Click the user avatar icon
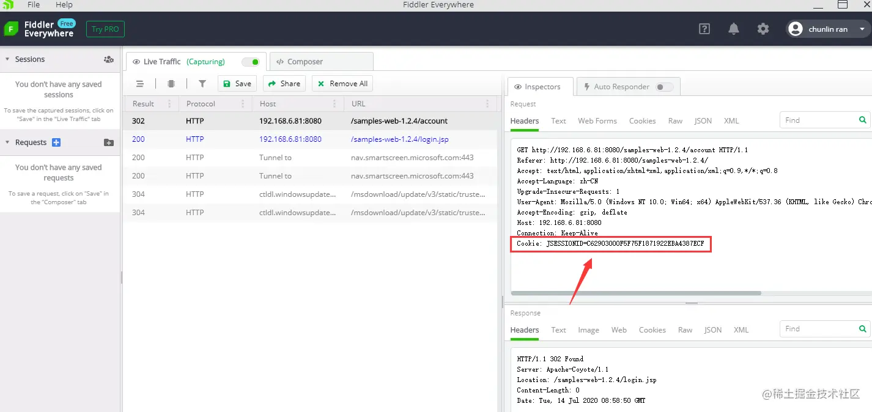The width and height of the screenshot is (872, 412). [x=795, y=29]
